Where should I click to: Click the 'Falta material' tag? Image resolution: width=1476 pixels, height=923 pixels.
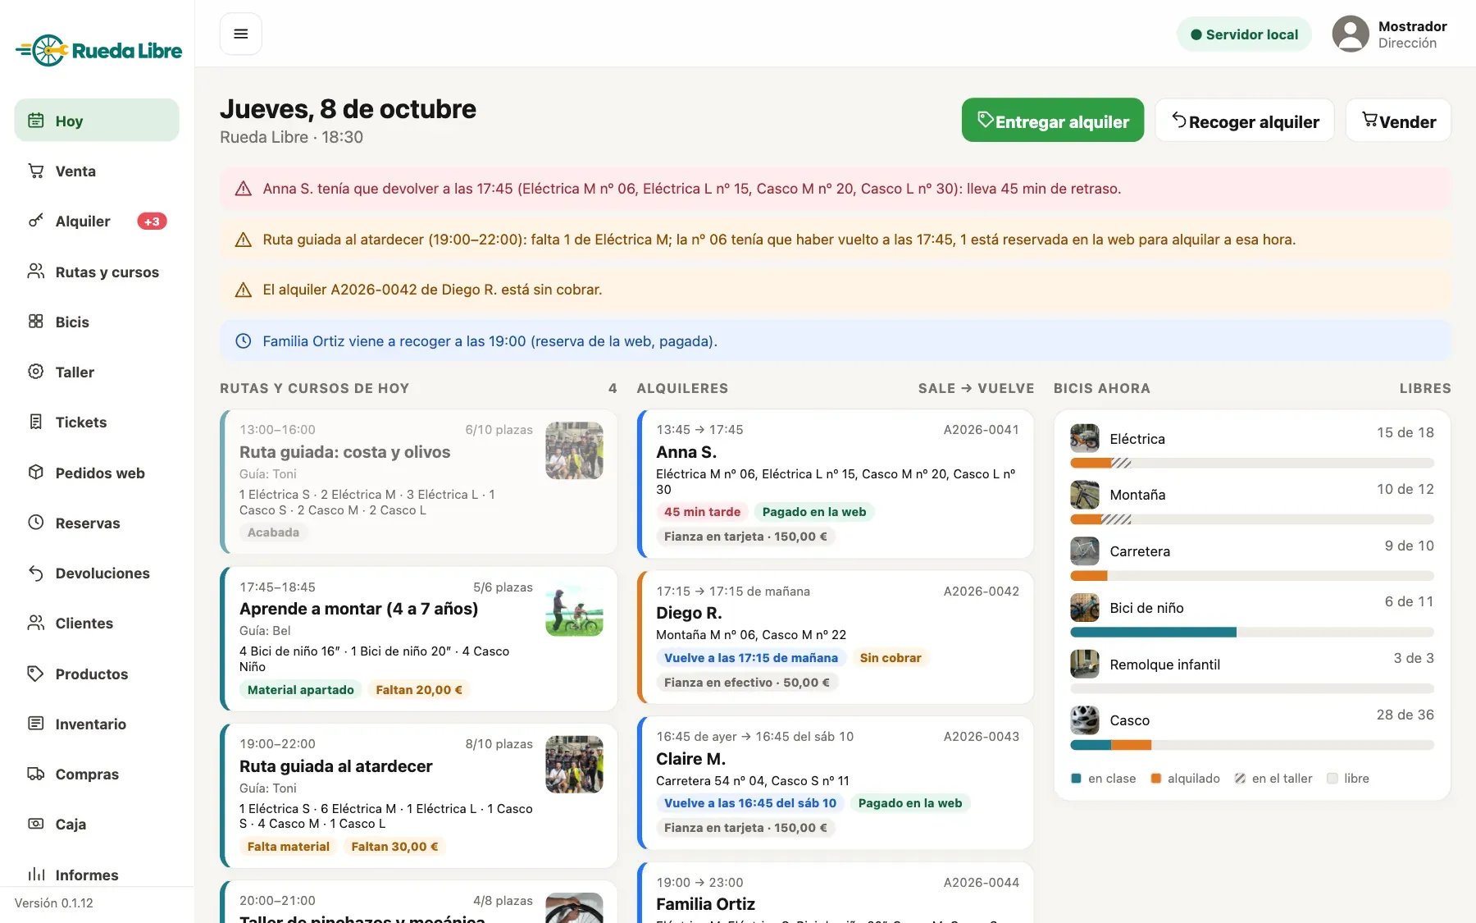click(x=289, y=847)
